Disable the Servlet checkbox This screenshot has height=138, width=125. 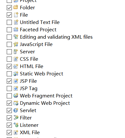9,111
